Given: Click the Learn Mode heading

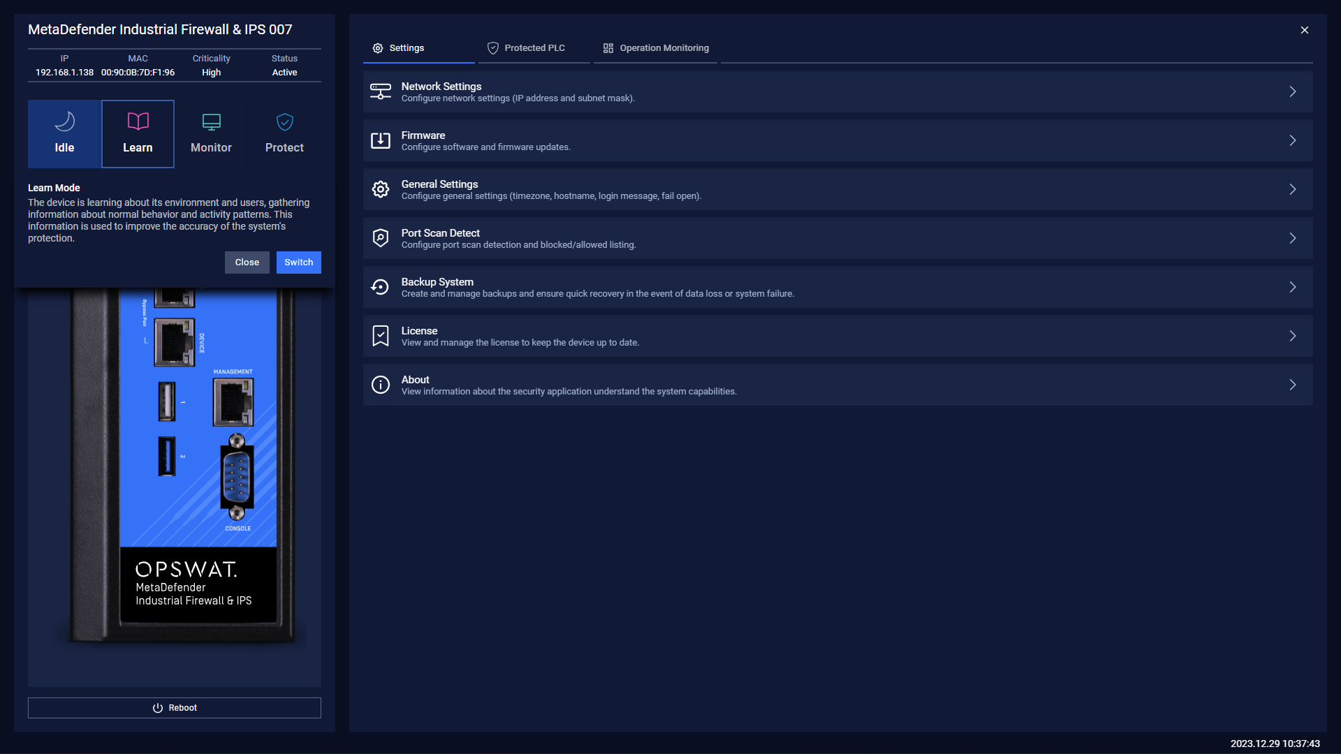Looking at the screenshot, I should [54, 188].
